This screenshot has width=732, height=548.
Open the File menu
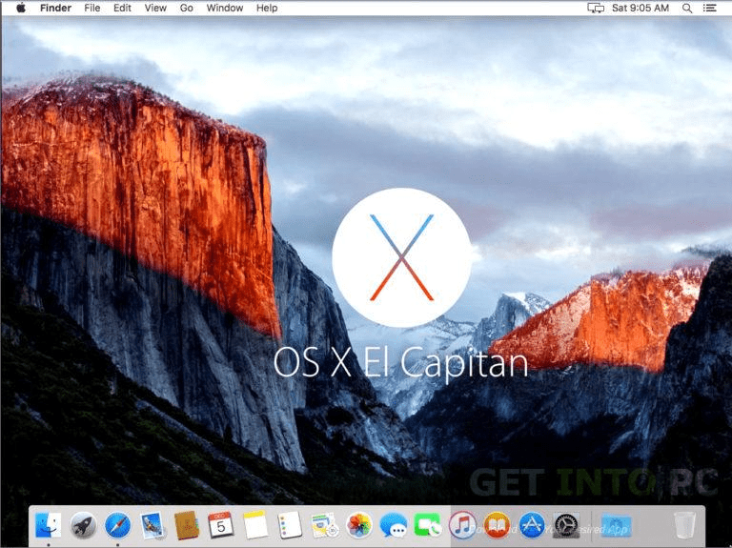(x=91, y=8)
